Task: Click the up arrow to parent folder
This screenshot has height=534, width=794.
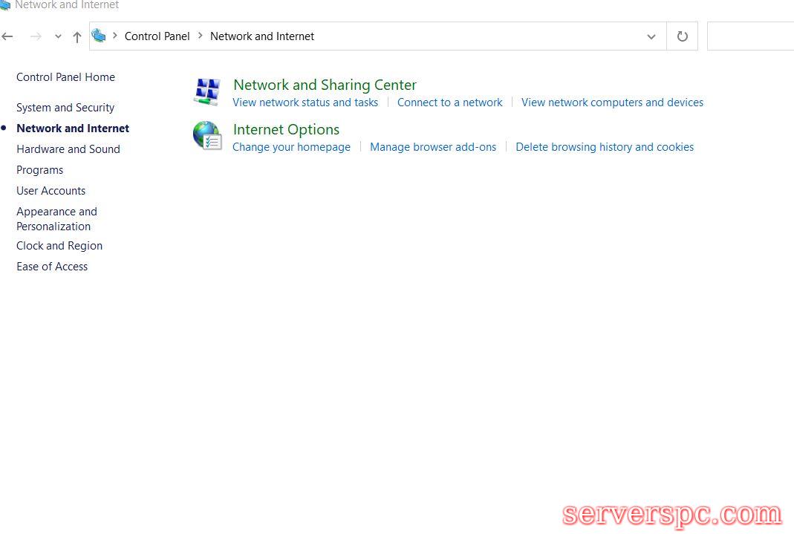Action: pos(77,36)
